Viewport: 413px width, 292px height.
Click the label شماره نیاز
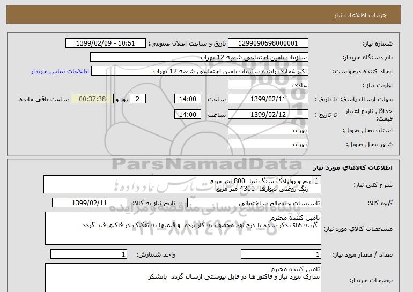pos(378,43)
